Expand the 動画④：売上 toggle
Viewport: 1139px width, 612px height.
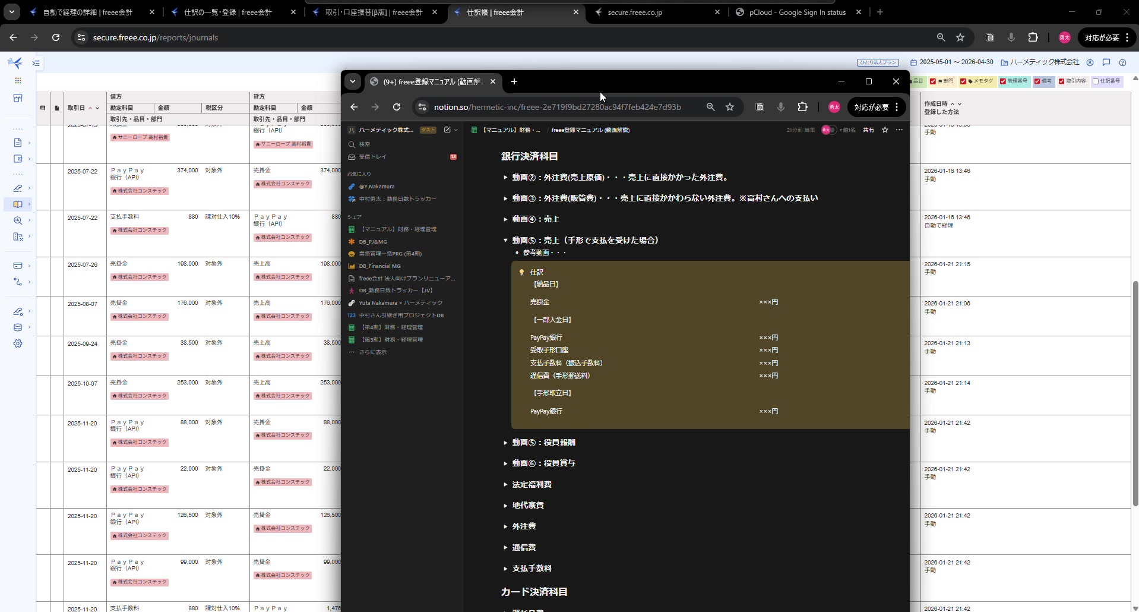click(x=505, y=219)
